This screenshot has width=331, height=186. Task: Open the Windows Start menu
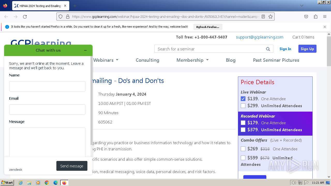(x=7, y=183)
